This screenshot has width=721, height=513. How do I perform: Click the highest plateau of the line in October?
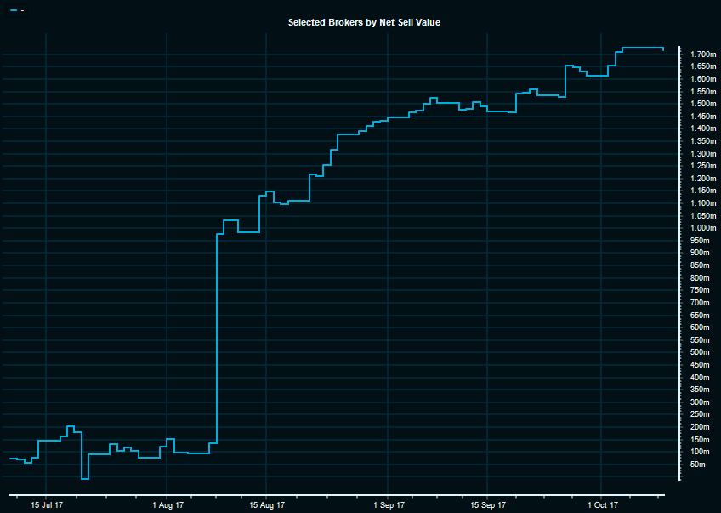[x=642, y=48]
